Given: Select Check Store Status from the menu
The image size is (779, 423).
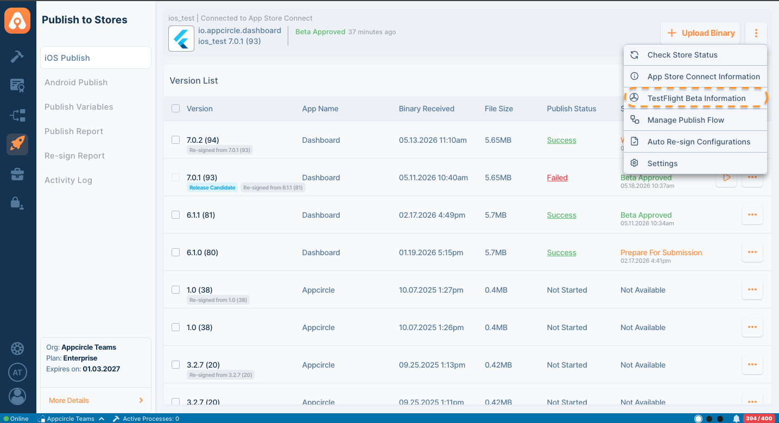Looking at the screenshot, I should (695, 55).
